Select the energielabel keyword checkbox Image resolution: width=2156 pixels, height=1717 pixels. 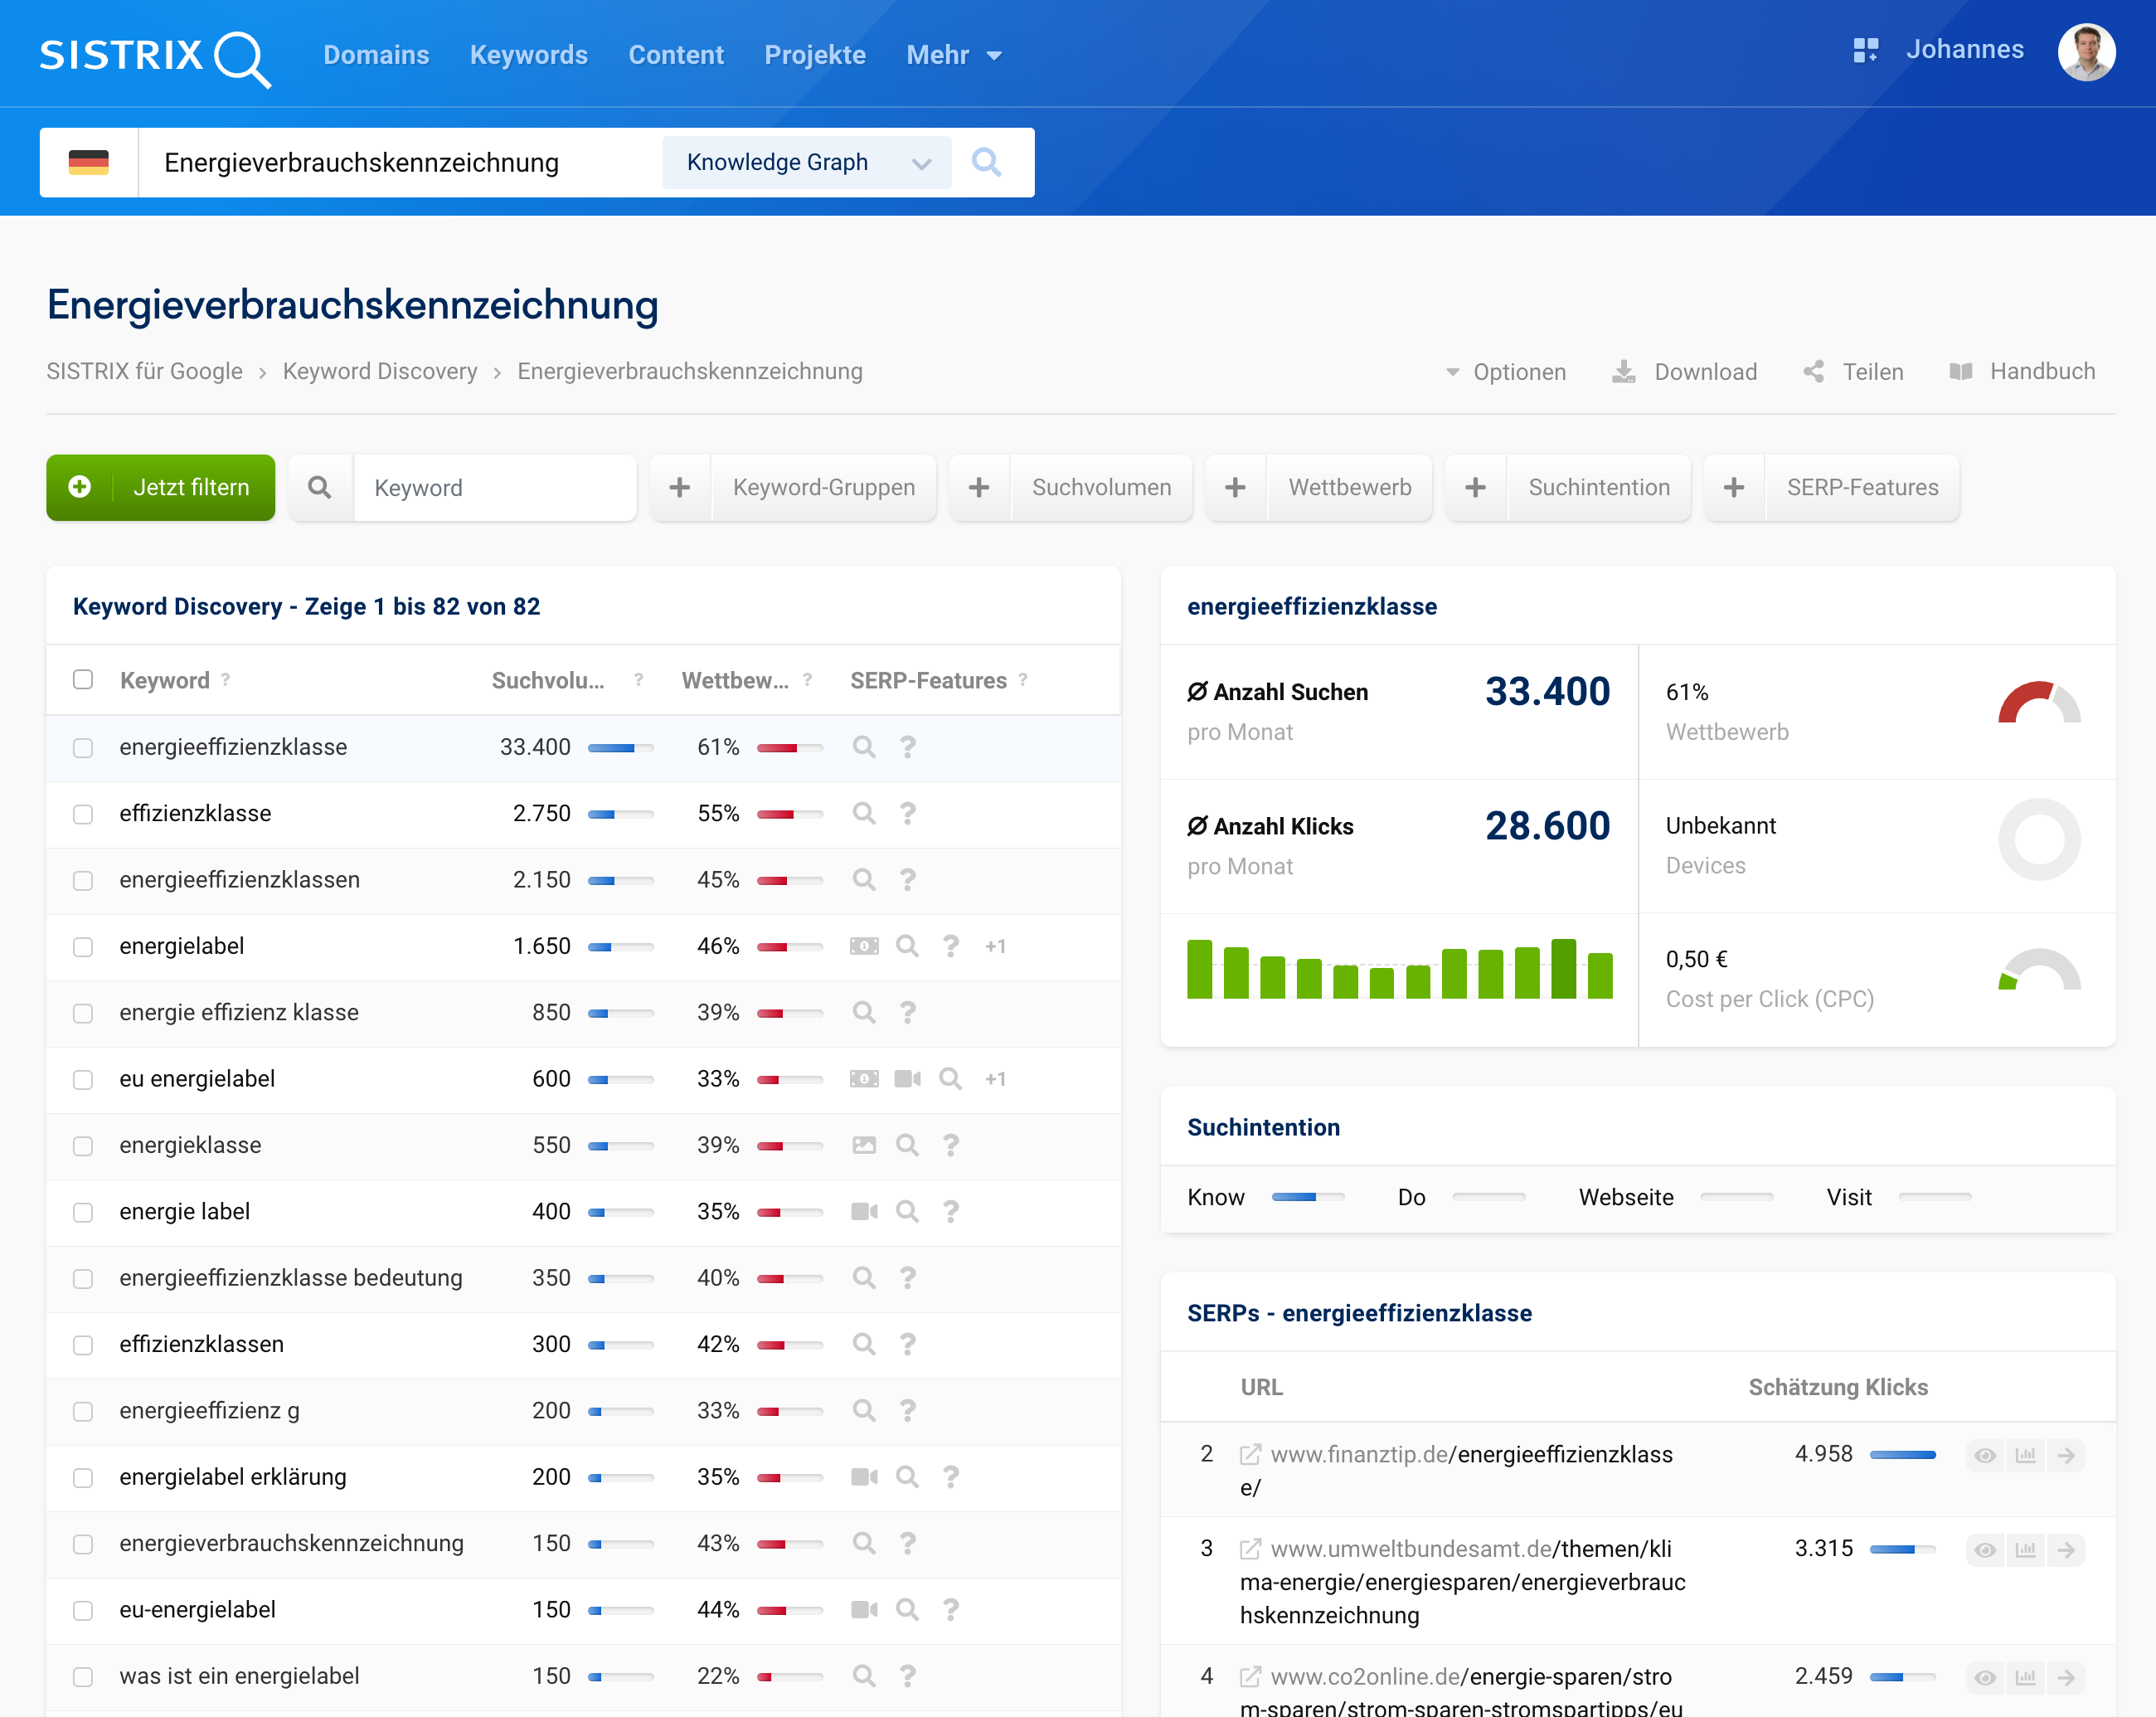[x=83, y=947]
